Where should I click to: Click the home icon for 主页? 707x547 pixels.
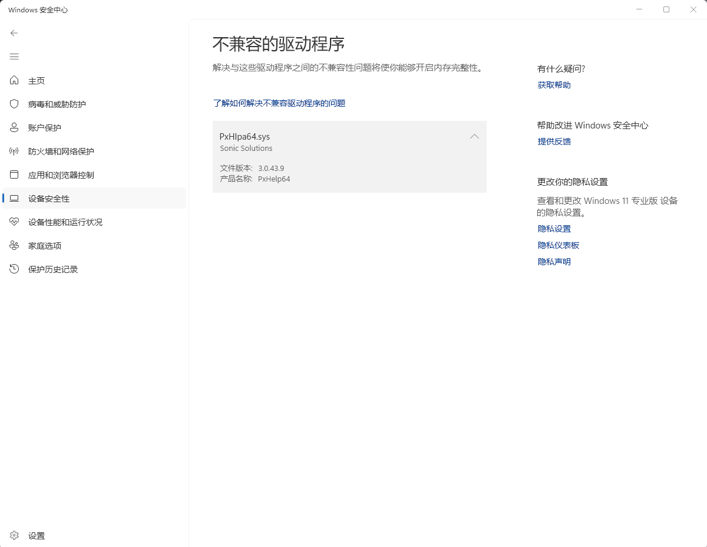[15, 80]
